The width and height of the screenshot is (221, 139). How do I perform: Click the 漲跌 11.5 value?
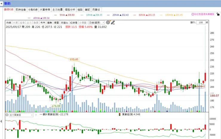(x=71, y=27)
